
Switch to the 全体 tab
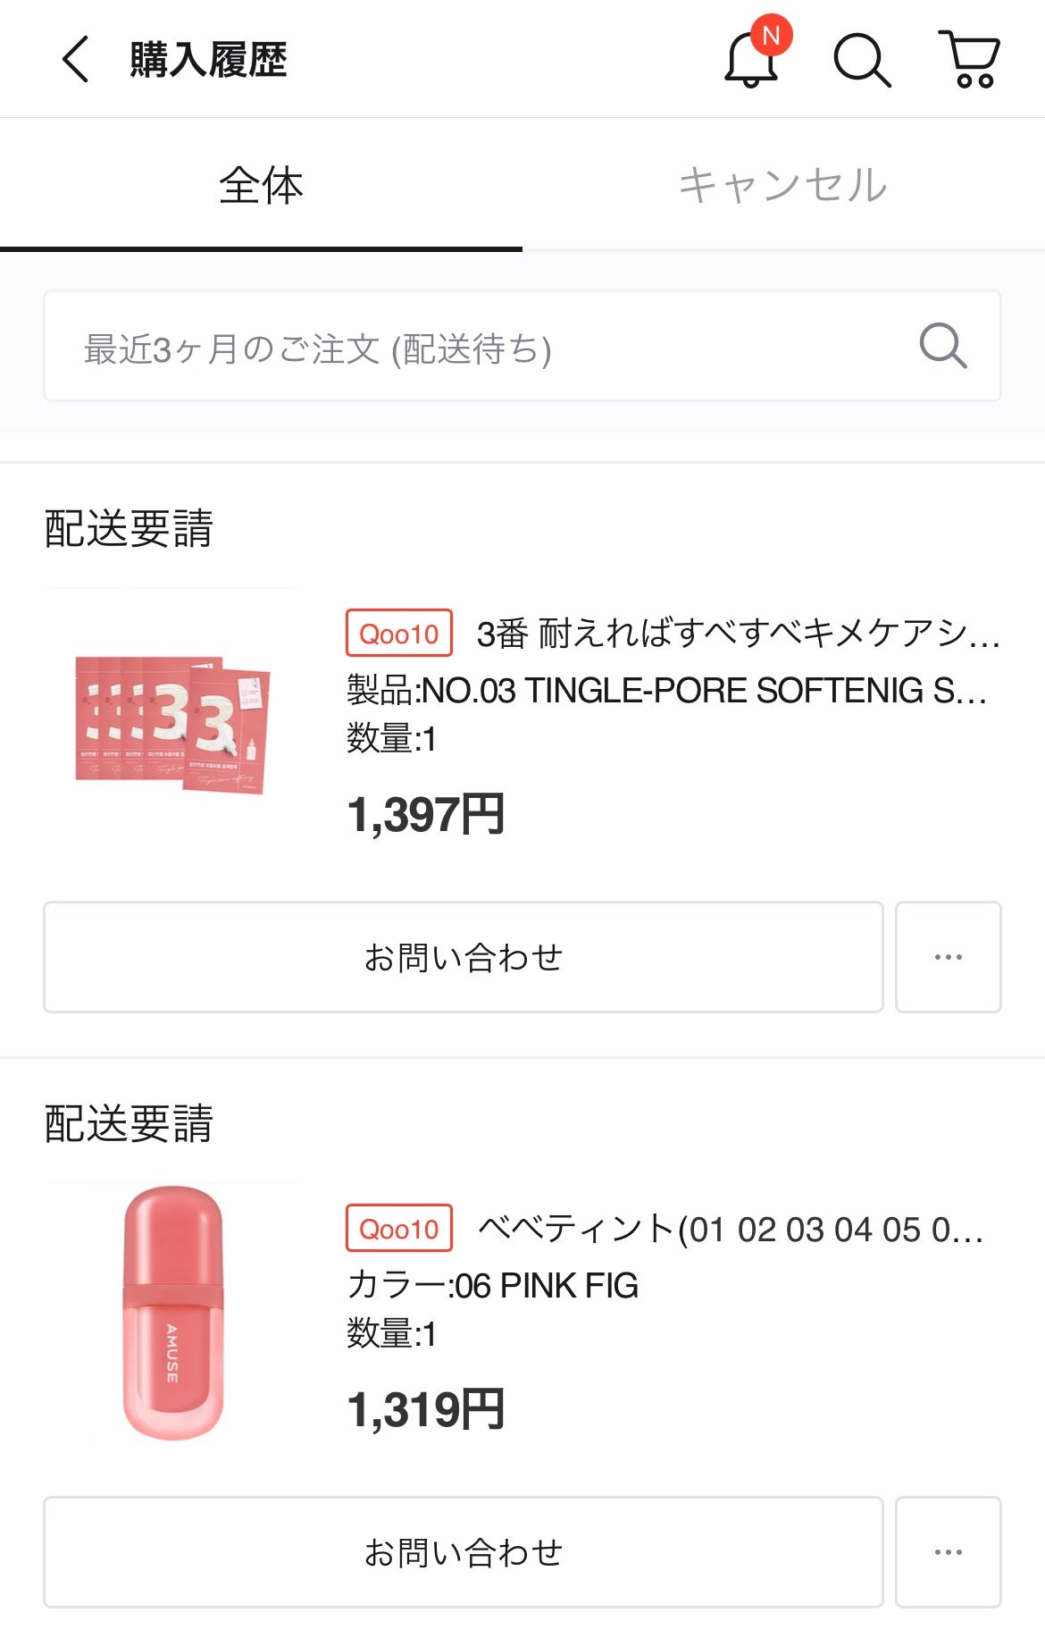(x=261, y=186)
